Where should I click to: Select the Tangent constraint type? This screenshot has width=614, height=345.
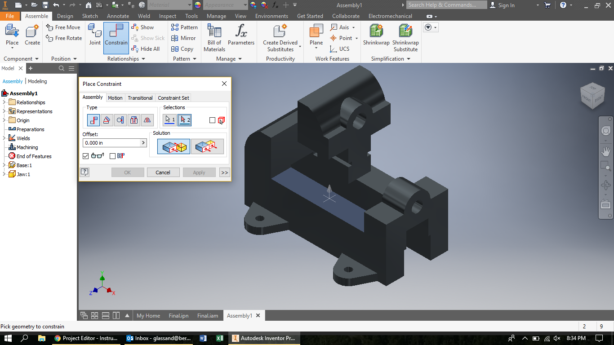coord(120,120)
